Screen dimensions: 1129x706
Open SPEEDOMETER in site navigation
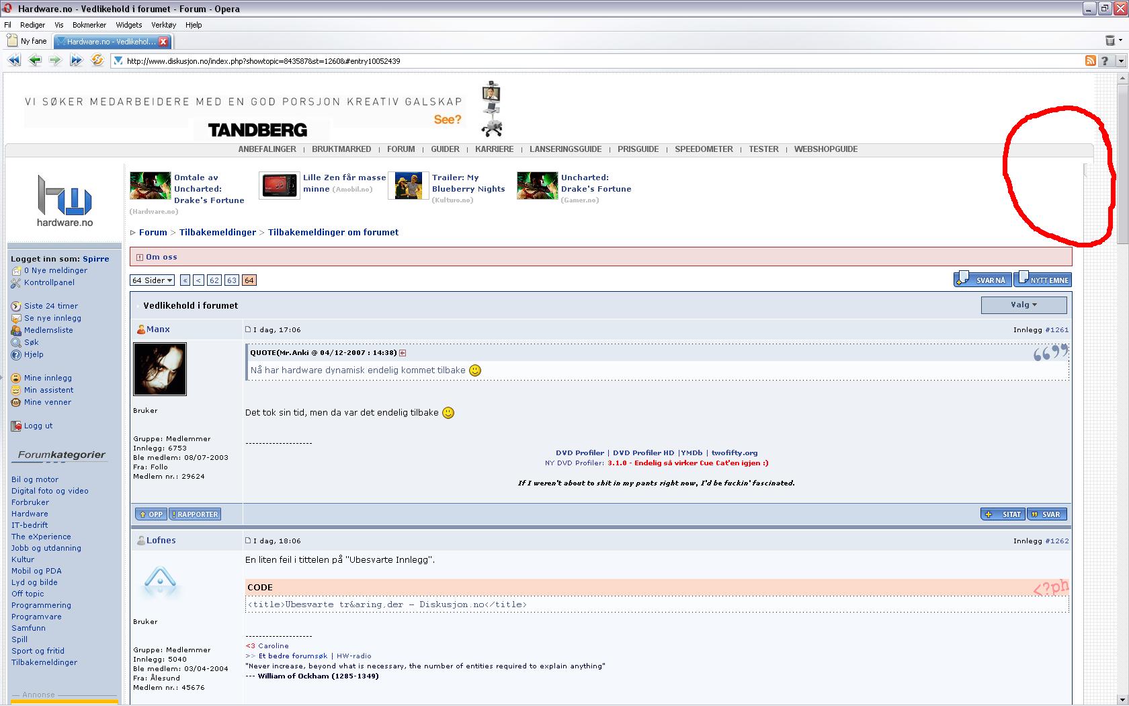[704, 149]
